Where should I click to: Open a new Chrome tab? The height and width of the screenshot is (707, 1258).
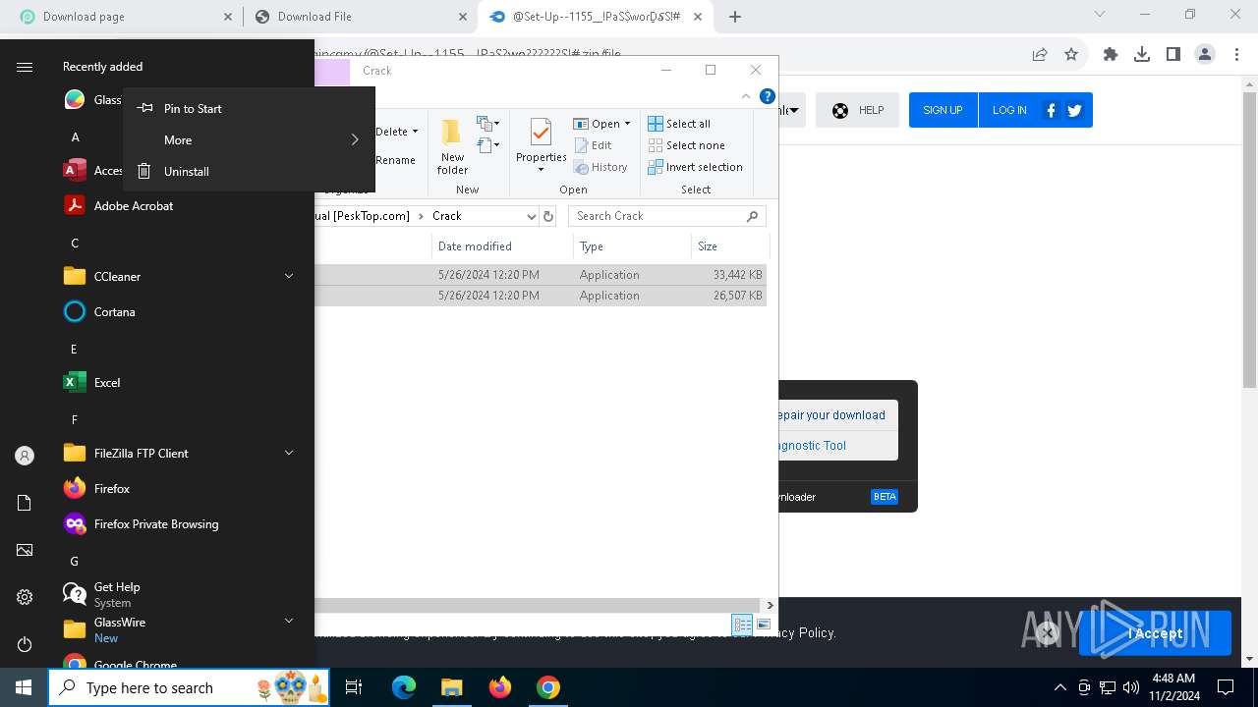click(x=735, y=17)
